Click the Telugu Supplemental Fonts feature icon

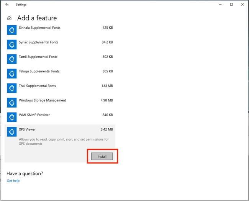click(11, 74)
